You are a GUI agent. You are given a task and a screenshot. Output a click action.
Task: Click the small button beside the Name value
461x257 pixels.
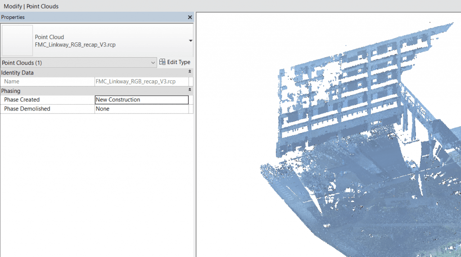point(191,82)
